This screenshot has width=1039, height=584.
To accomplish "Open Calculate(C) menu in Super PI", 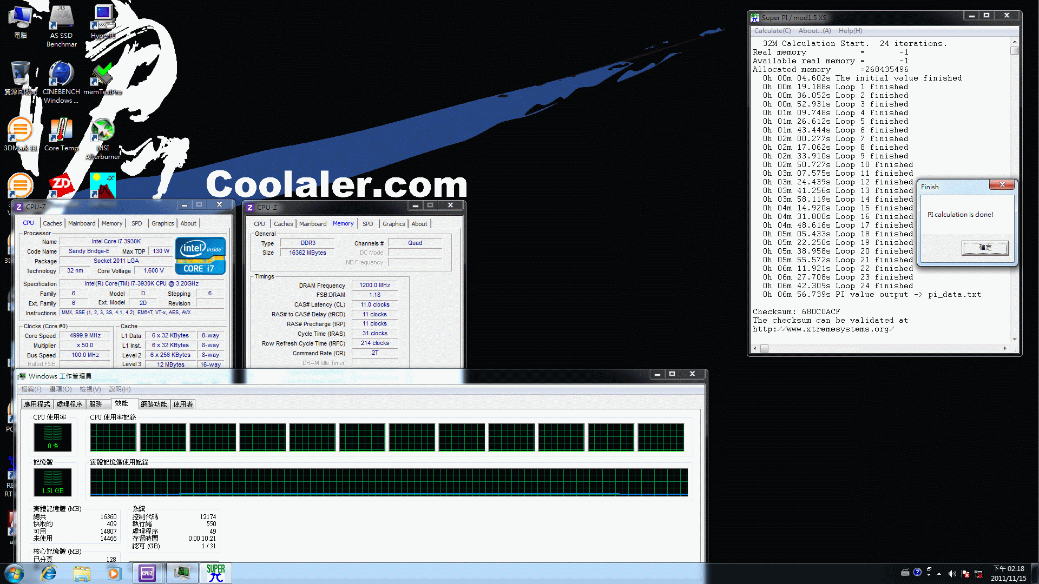I will point(772,31).
